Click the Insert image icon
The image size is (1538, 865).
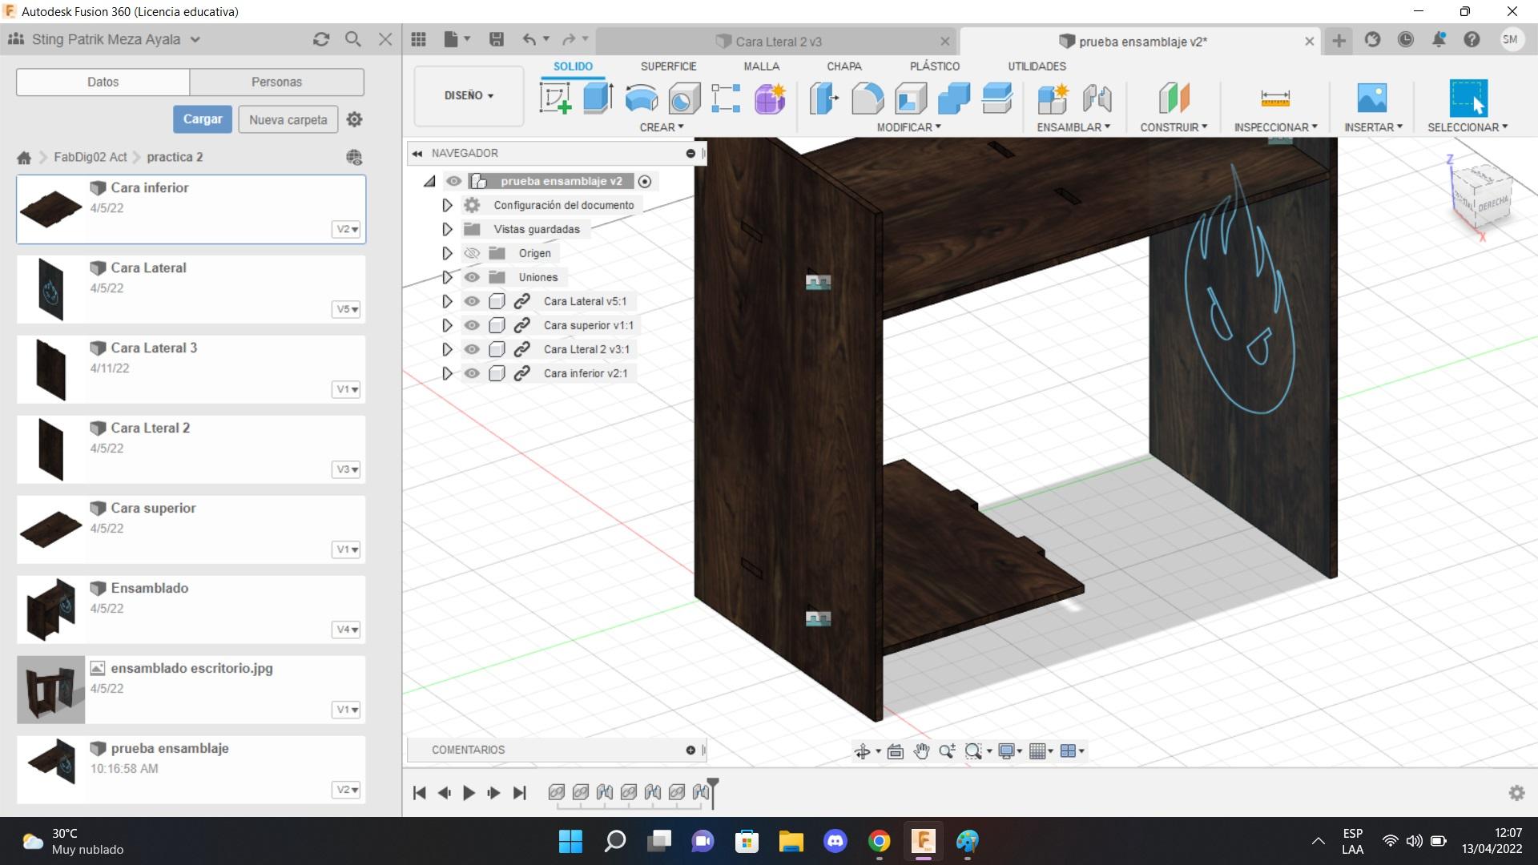pos(1371,99)
